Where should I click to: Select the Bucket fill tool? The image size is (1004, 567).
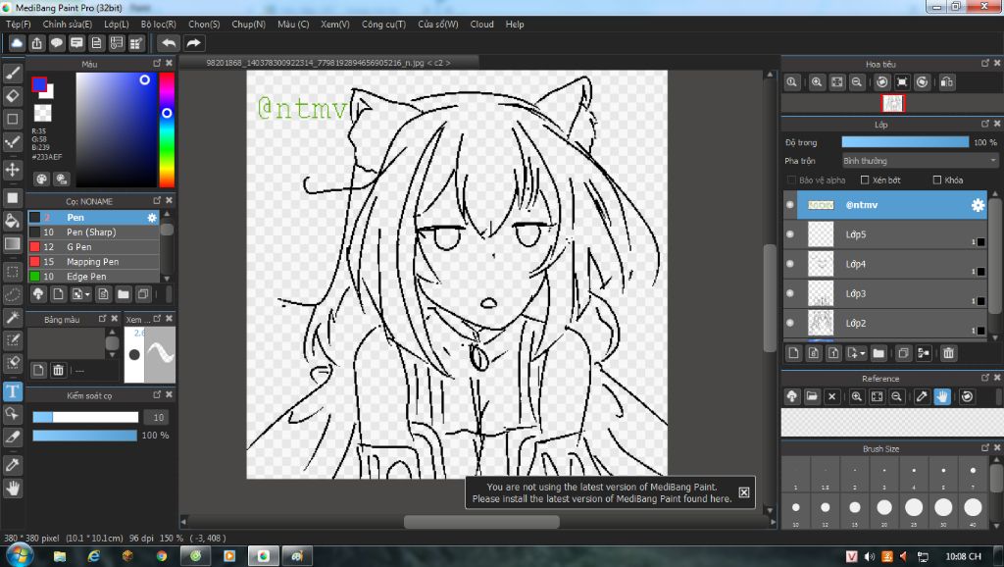pyautogui.click(x=12, y=221)
